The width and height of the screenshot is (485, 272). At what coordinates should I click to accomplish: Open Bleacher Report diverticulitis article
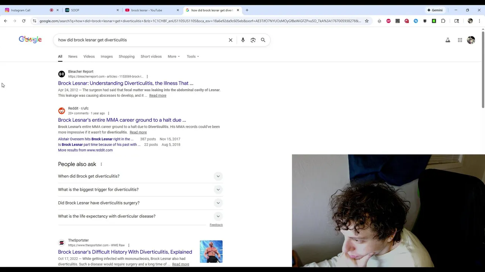coord(125,83)
